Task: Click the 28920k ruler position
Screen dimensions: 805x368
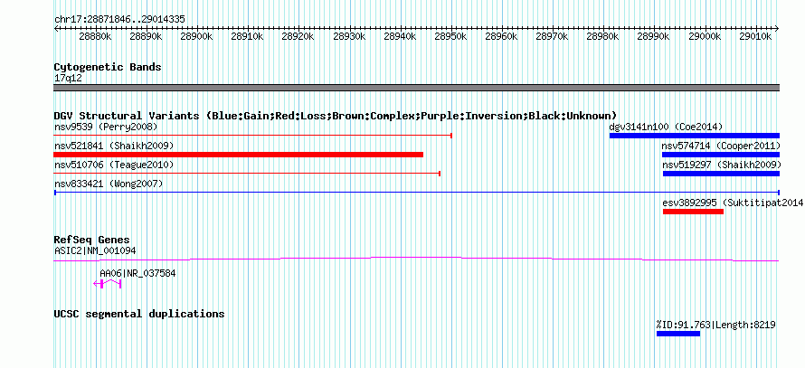Action: tap(299, 36)
